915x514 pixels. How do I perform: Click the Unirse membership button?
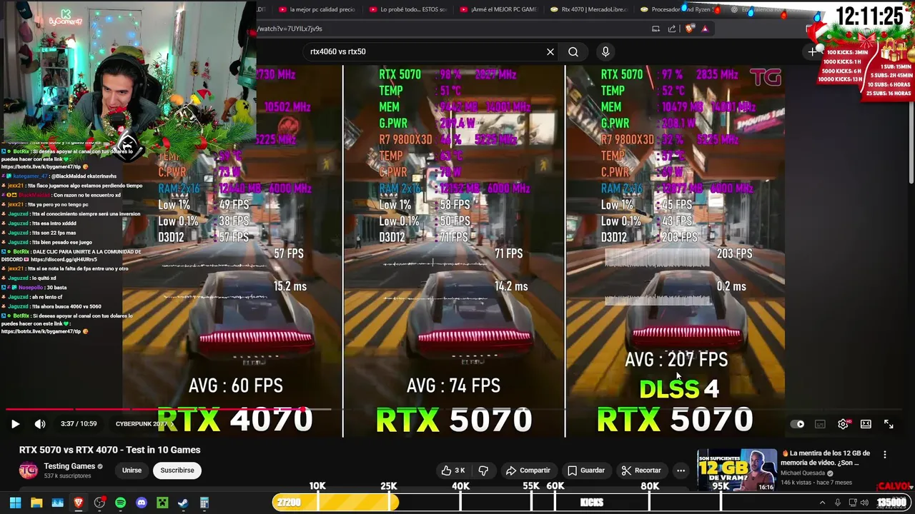tap(132, 470)
